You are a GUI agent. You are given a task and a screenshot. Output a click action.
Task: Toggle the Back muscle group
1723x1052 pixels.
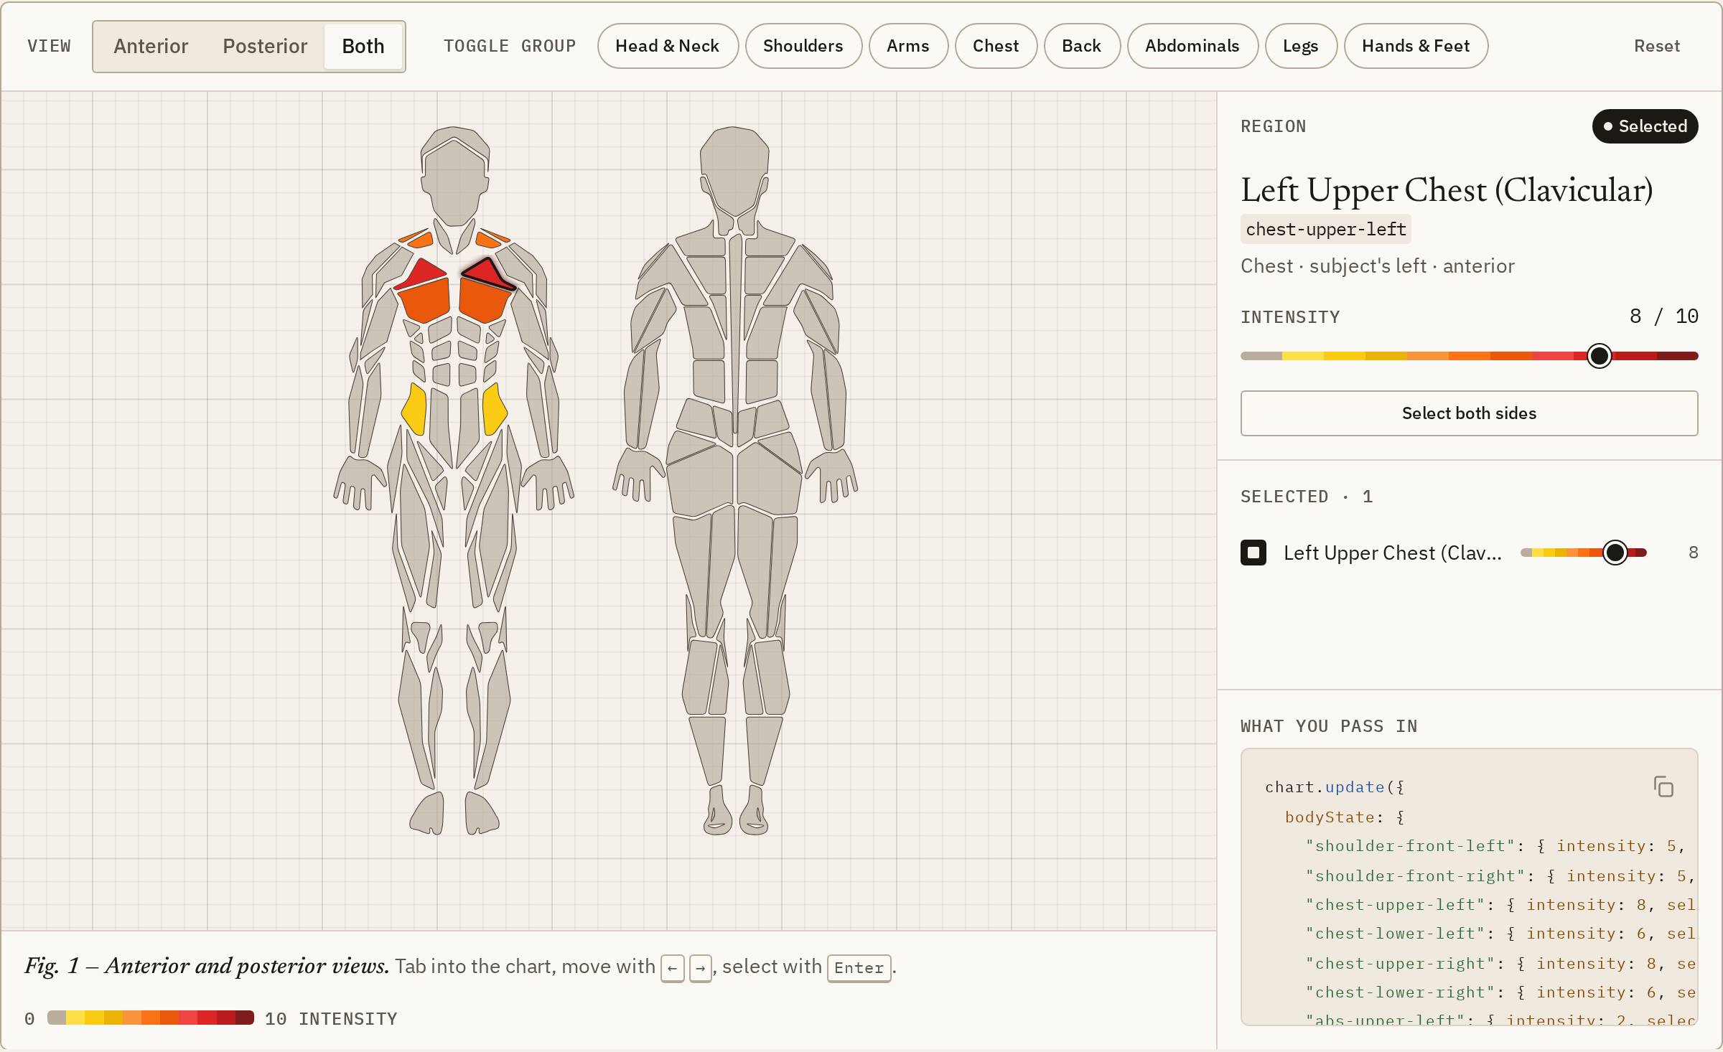pos(1082,46)
